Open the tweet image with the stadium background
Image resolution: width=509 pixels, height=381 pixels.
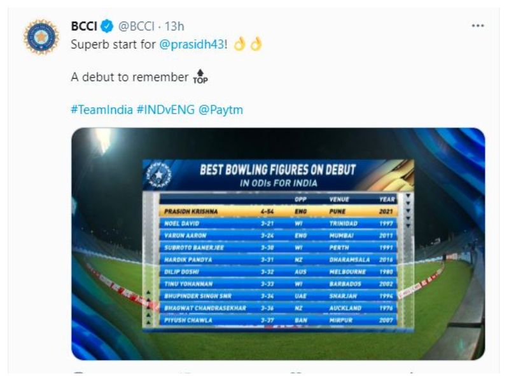point(278,244)
